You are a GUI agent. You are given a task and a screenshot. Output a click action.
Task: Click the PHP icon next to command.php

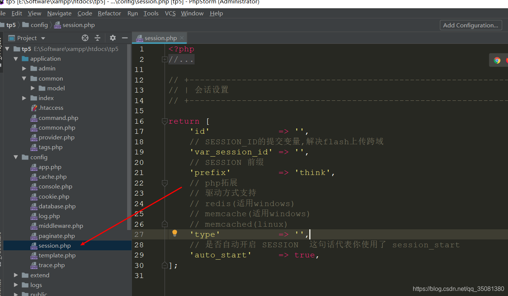coord(34,118)
